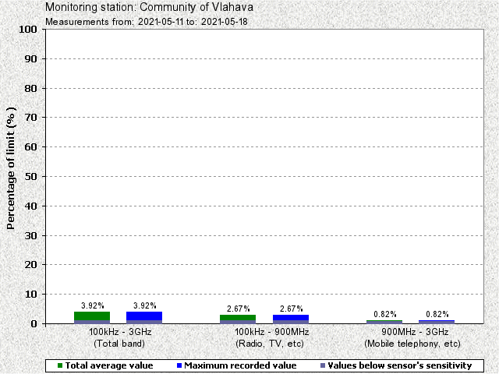This screenshot has height=374, width=499.
Task: Select the blue 0.82% mobile telephony bar
Action: (x=437, y=322)
